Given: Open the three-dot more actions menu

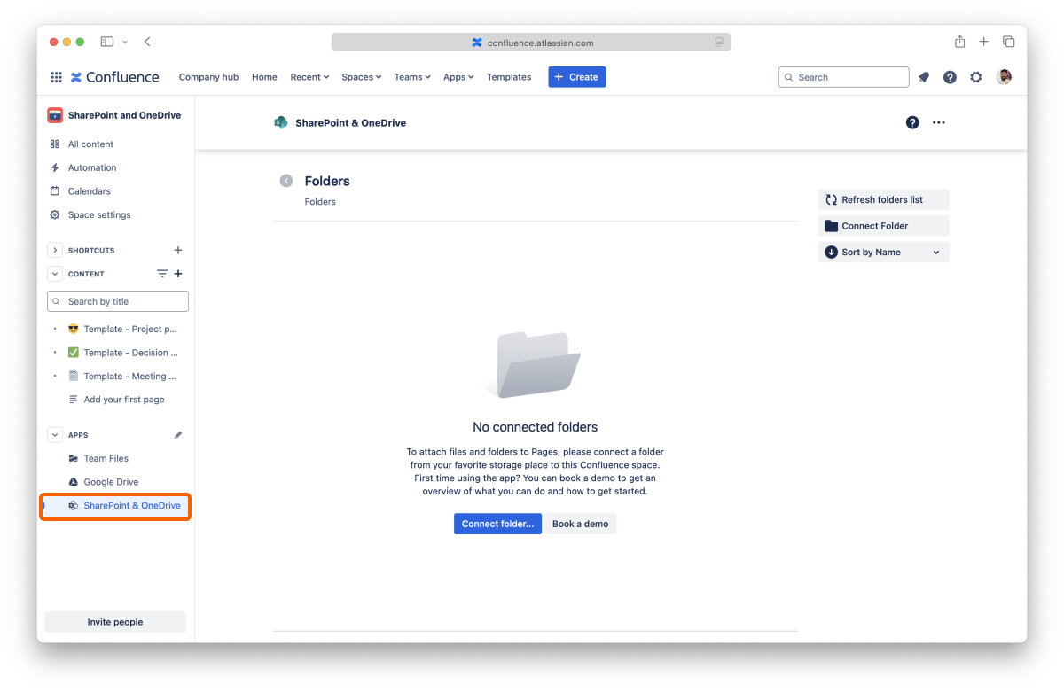Looking at the screenshot, I should click(939, 122).
